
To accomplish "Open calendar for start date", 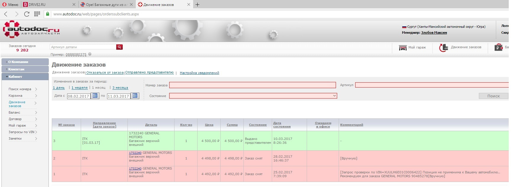I will tap(95, 96).
